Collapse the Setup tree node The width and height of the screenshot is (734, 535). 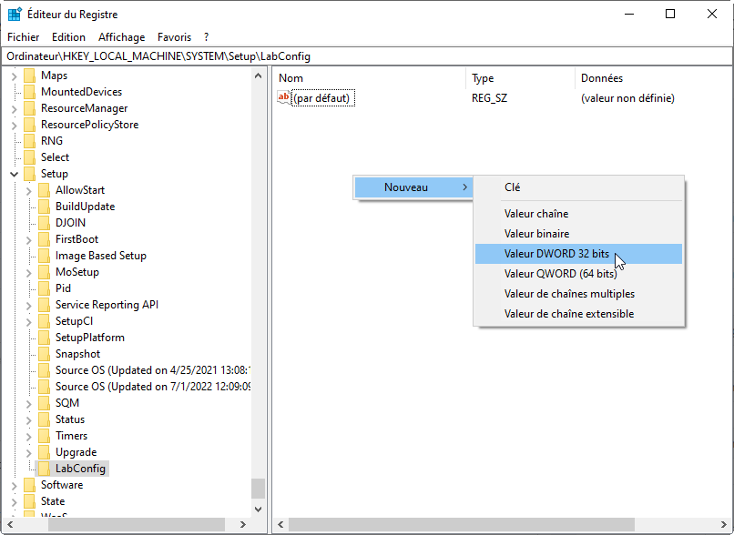[x=14, y=174]
